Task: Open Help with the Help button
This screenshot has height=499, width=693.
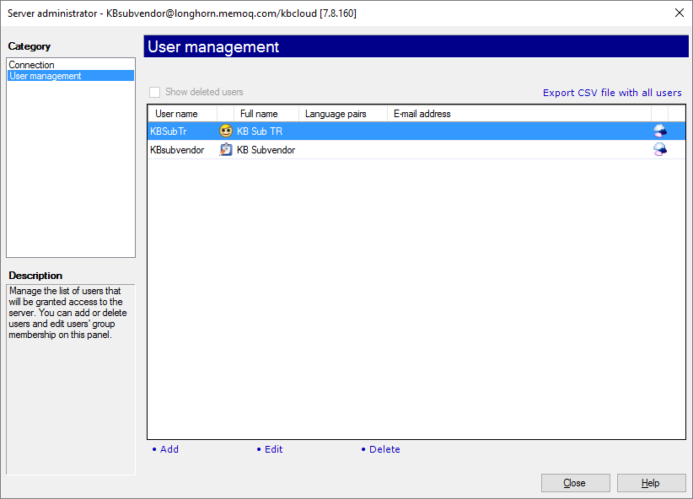Action: pyautogui.click(x=651, y=483)
